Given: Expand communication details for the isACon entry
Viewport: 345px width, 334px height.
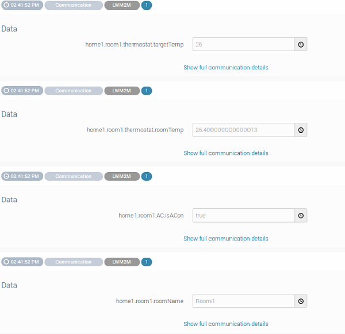Looking at the screenshot, I should tap(225, 238).
